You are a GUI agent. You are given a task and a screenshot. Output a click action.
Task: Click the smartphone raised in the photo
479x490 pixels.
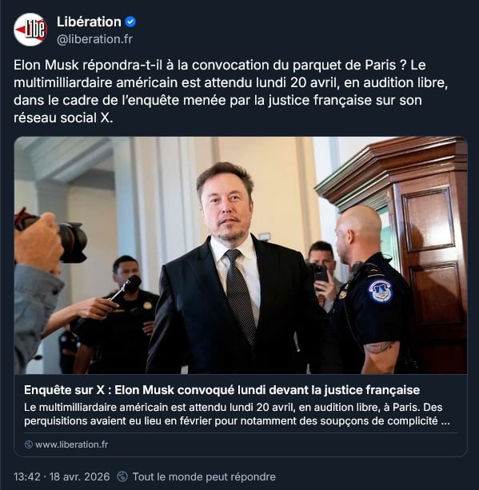(x=320, y=273)
